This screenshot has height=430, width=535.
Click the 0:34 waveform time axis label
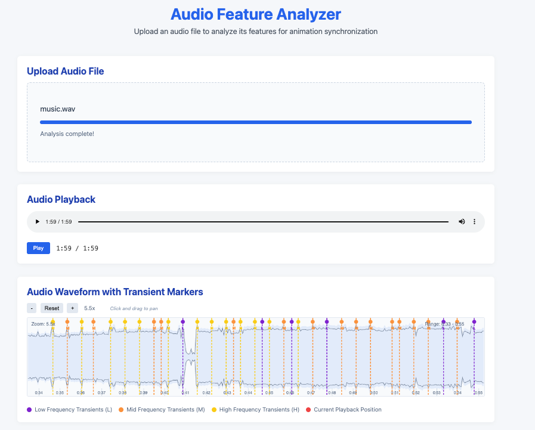pos(39,393)
